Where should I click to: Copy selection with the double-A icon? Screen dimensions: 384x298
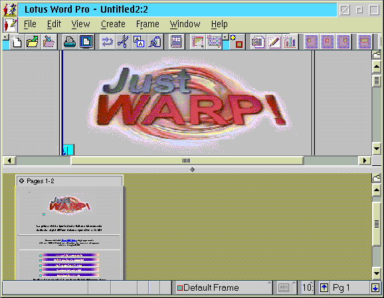tap(139, 42)
